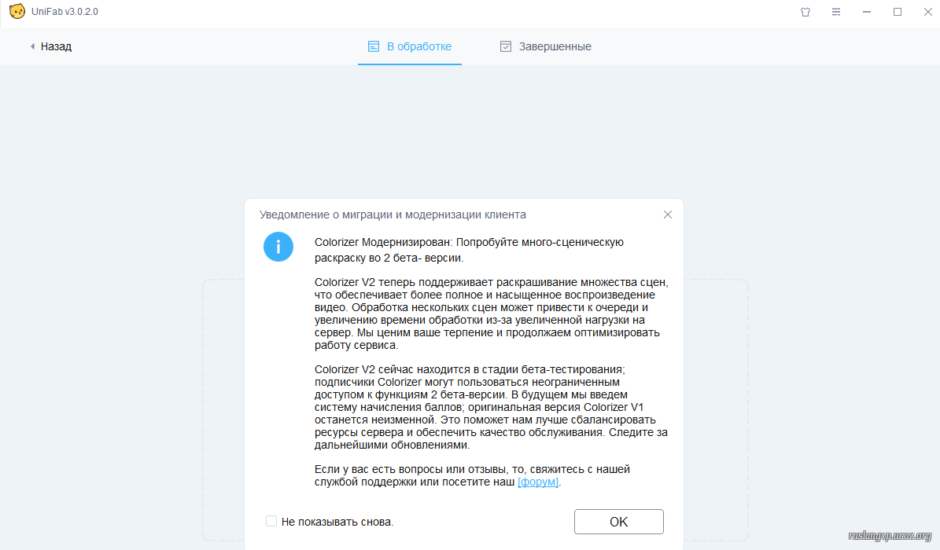Confirm the dialog with OK

click(x=619, y=522)
